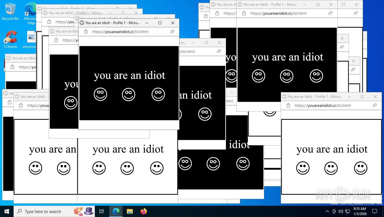Launch Firefox from the taskbar
This screenshot has height=217, width=384.
point(144,211)
